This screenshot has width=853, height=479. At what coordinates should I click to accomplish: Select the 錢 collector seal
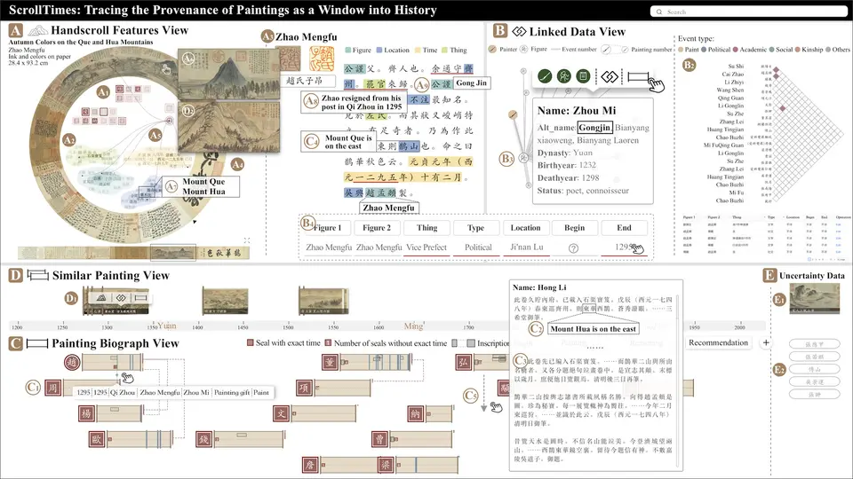tap(203, 439)
